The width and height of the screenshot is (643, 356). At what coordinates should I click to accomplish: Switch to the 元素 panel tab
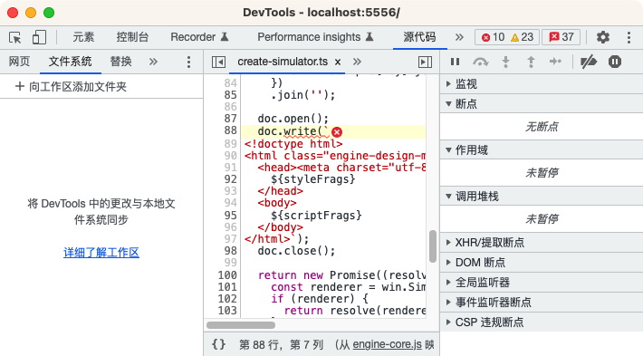(83, 37)
